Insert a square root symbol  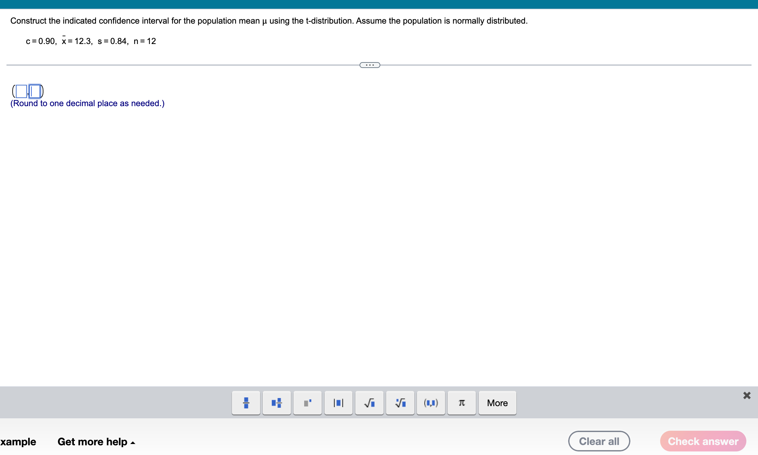coord(369,403)
